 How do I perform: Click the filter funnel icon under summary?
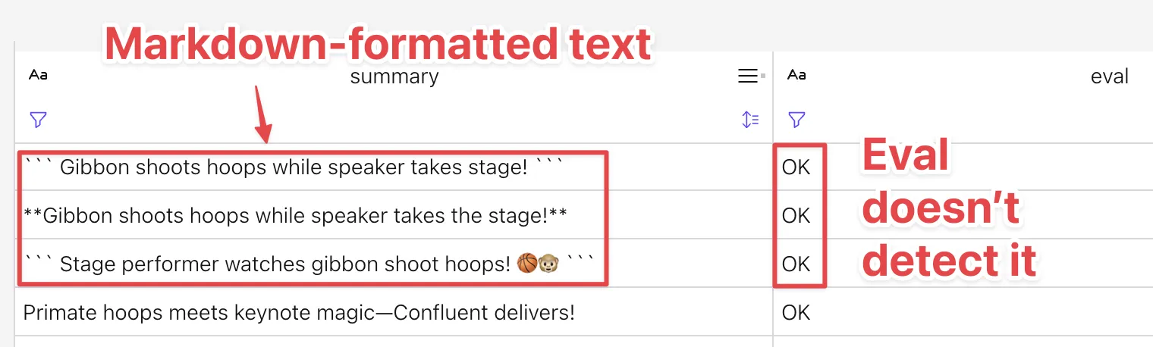[x=38, y=120]
